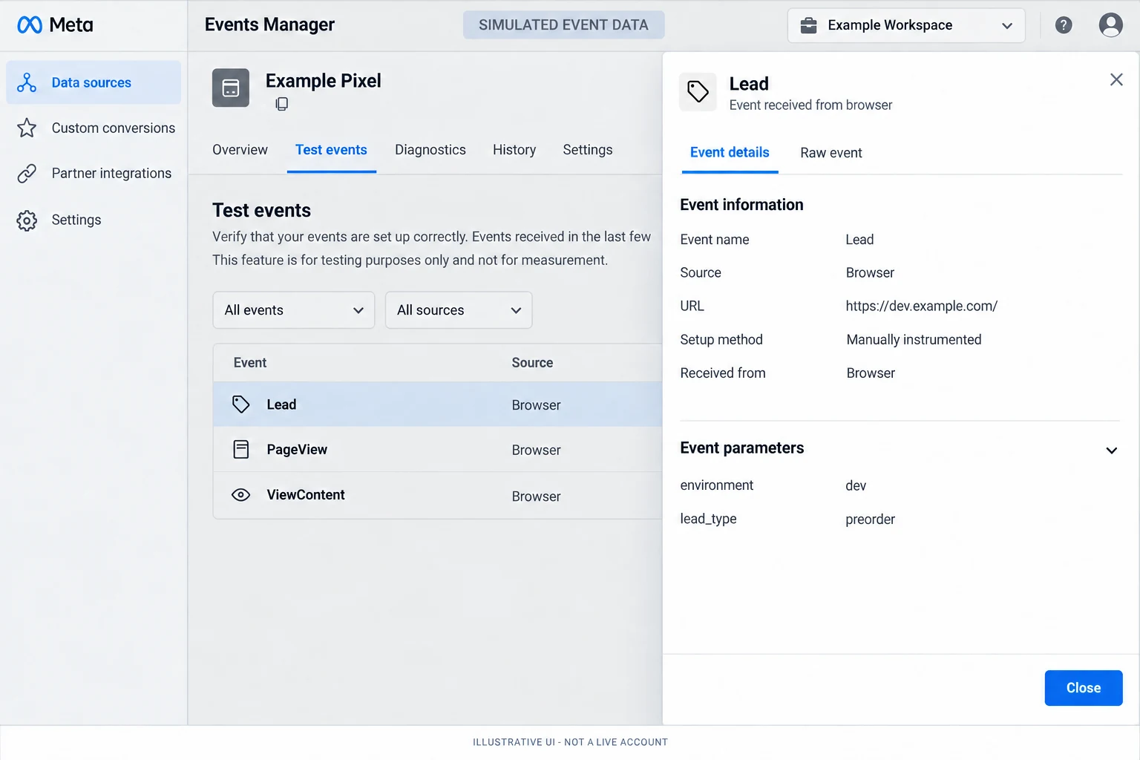Image resolution: width=1140 pixels, height=760 pixels.
Task: Select the Lead event name in table
Action: point(281,404)
